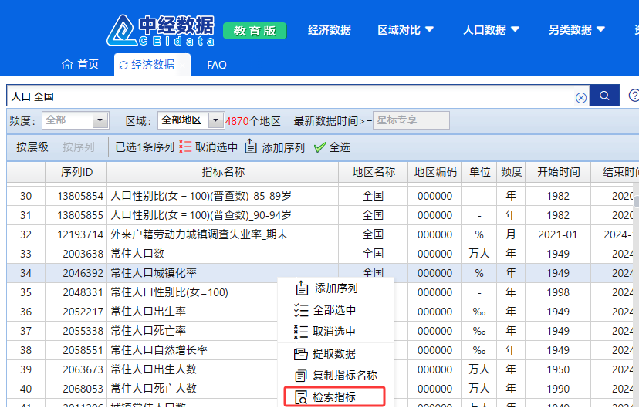This screenshot has height=408, width=639.
Task: Select 复制指标名称 from context menu
Action: coord(344,375)
